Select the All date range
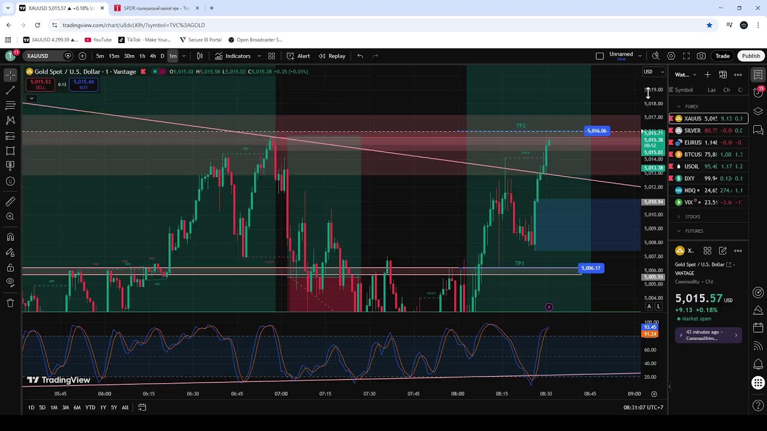 tap(125, 407)
